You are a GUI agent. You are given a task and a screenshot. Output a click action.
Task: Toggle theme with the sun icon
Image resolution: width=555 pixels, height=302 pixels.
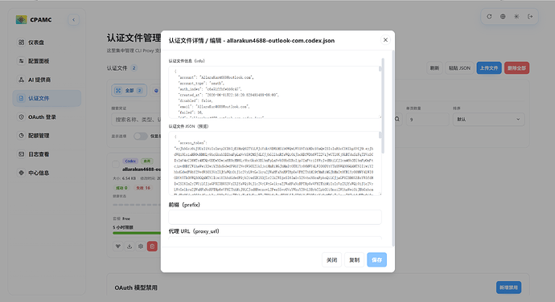[x=516, y=17]
